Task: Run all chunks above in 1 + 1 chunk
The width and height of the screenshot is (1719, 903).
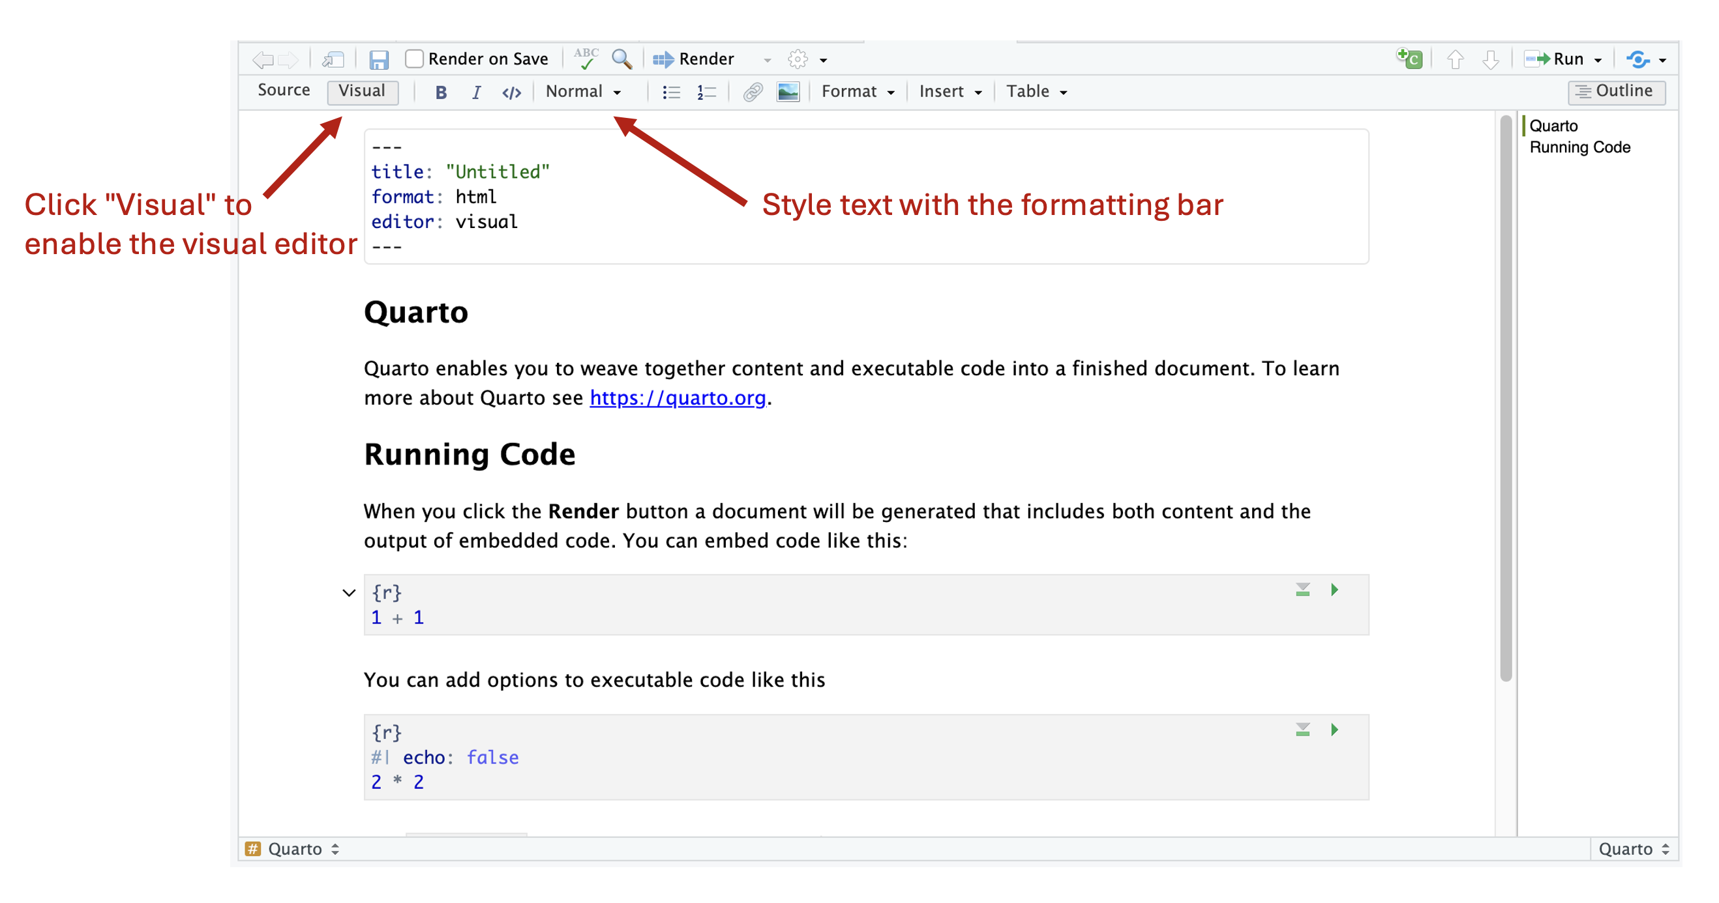Action: pyautogui.click(x=1302, y=590)
